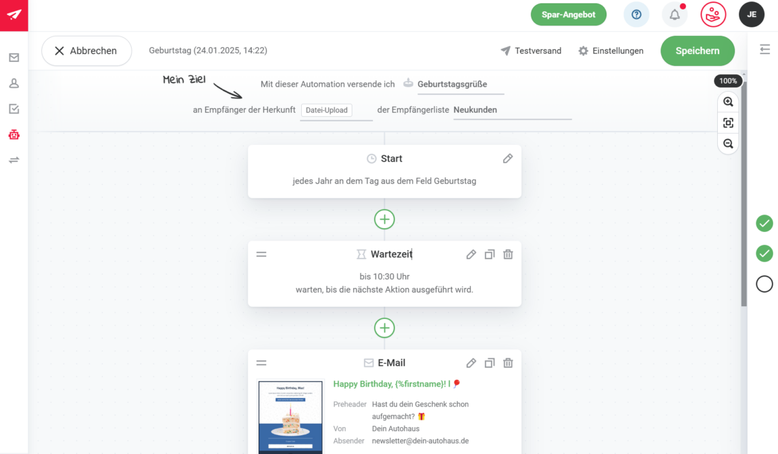Image resolution: width=778 pixels, height=454 pixels.
Task: Expand the collapsed right side panel
Action: [x=764, y=49]
